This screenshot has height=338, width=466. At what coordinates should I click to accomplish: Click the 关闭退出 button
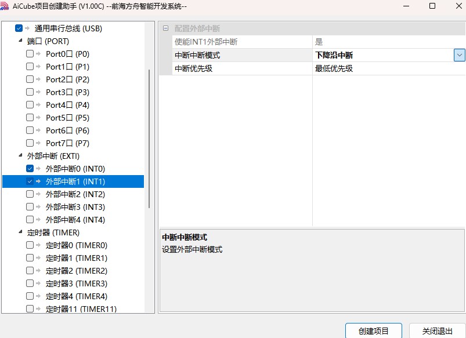438,330
